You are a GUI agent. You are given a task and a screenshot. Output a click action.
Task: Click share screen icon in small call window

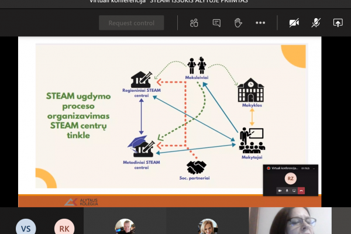[x=294, y=191]
